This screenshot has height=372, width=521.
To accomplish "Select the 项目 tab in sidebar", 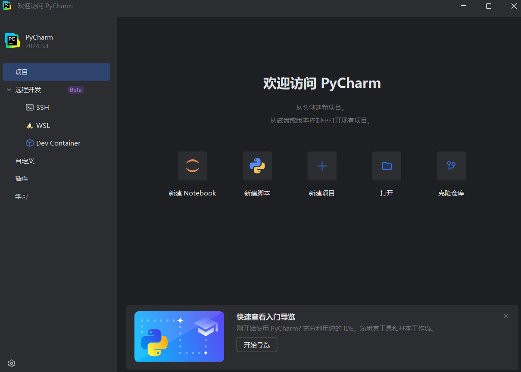I will click(x=56, y=72).
